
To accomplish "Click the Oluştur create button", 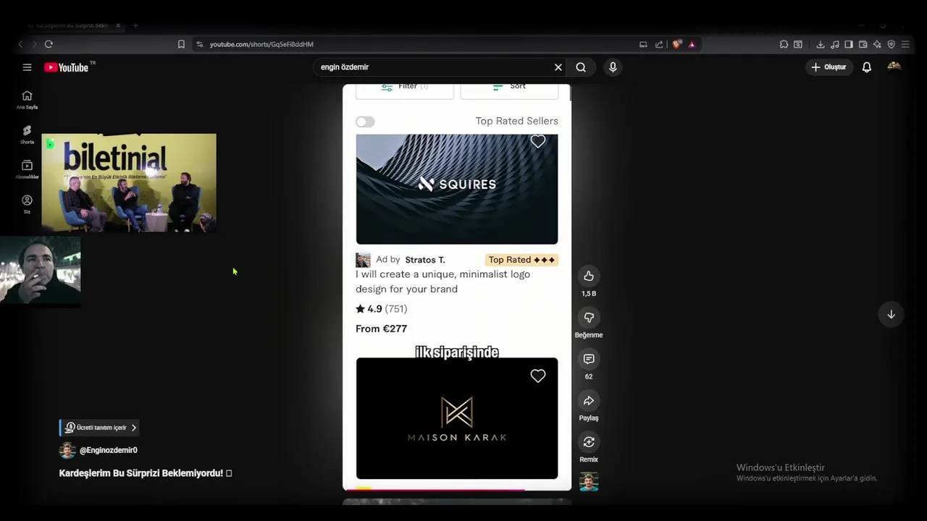I will [829, 67].
